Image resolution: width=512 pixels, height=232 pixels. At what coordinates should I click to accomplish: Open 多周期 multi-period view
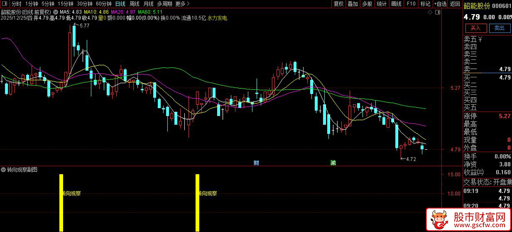(x=165, y=4)
